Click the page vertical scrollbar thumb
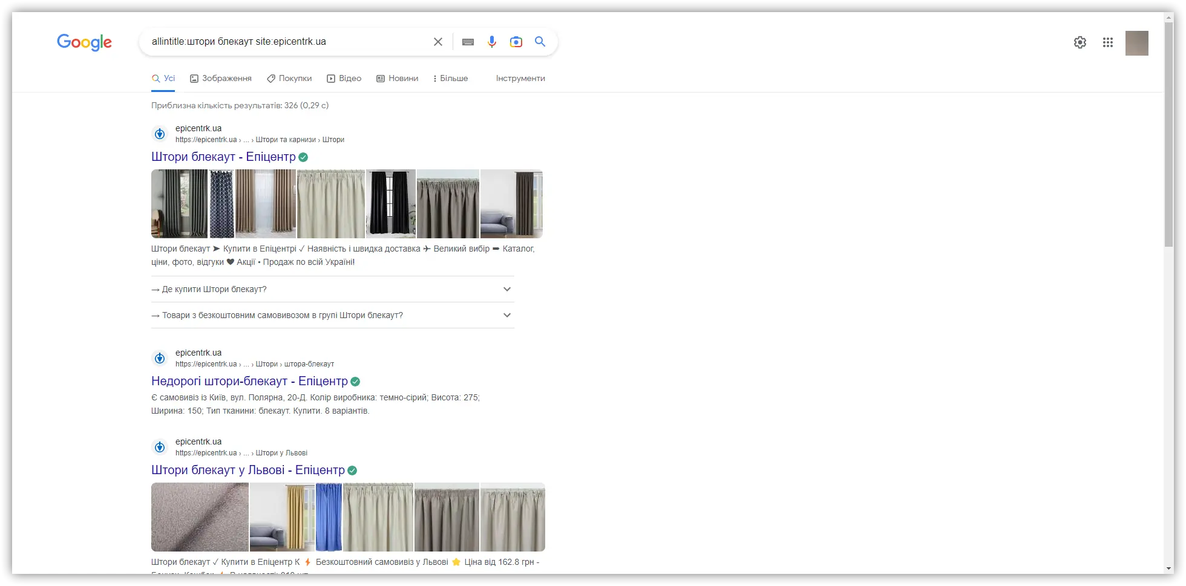The height and width of the screenshot is (586, 1186). pyautogui.click(x=1169, y=134)
